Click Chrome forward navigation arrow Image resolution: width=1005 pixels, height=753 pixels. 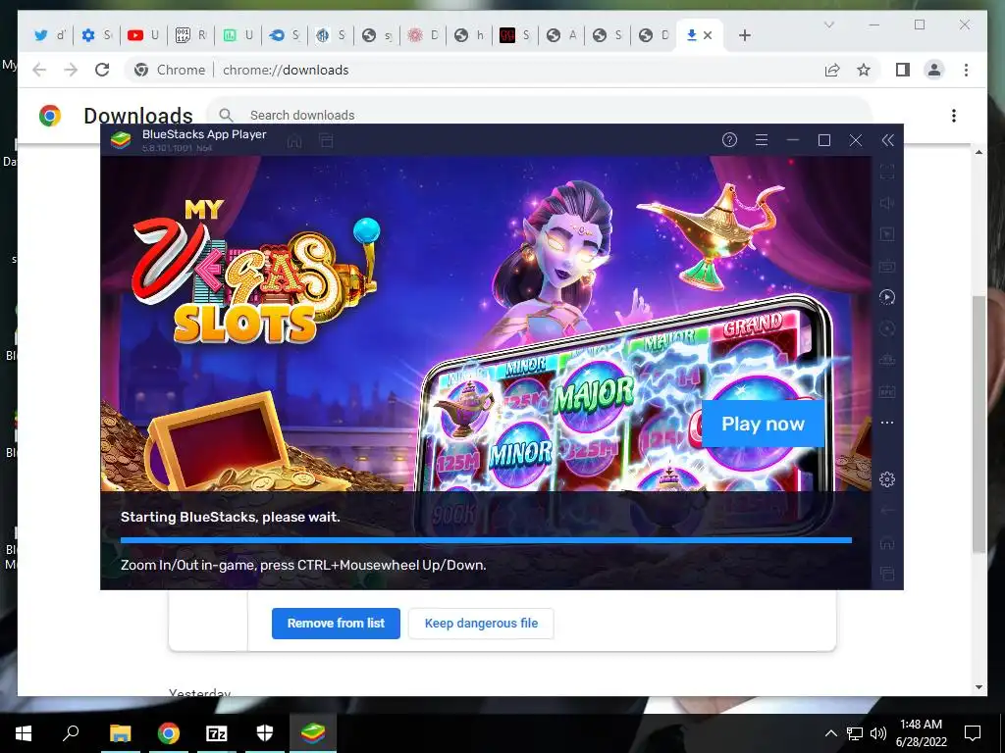[71, 70]
